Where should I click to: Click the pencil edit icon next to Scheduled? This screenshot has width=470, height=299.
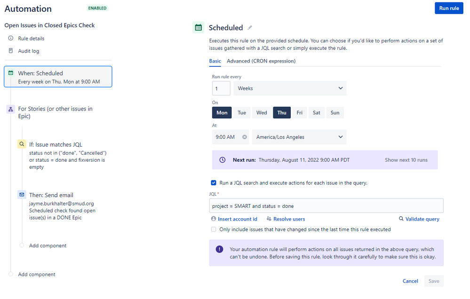tap(250, 28)
